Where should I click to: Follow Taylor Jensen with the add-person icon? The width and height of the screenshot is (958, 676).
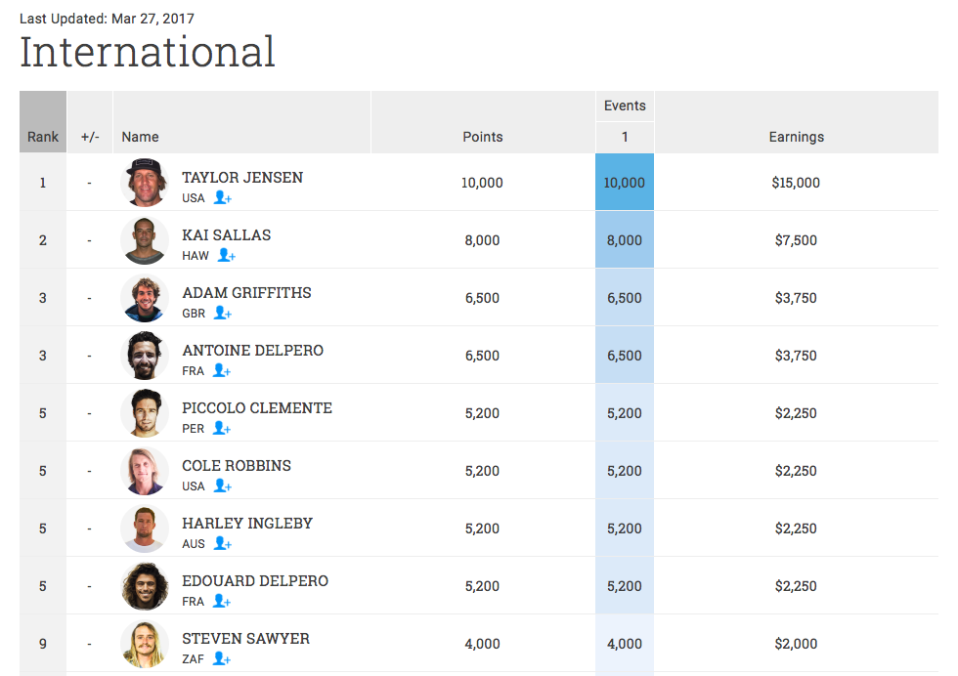(222, 198)
